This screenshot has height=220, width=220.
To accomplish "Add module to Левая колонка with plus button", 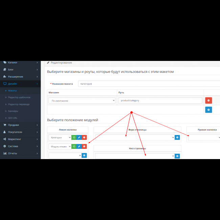I will (84, 155).
